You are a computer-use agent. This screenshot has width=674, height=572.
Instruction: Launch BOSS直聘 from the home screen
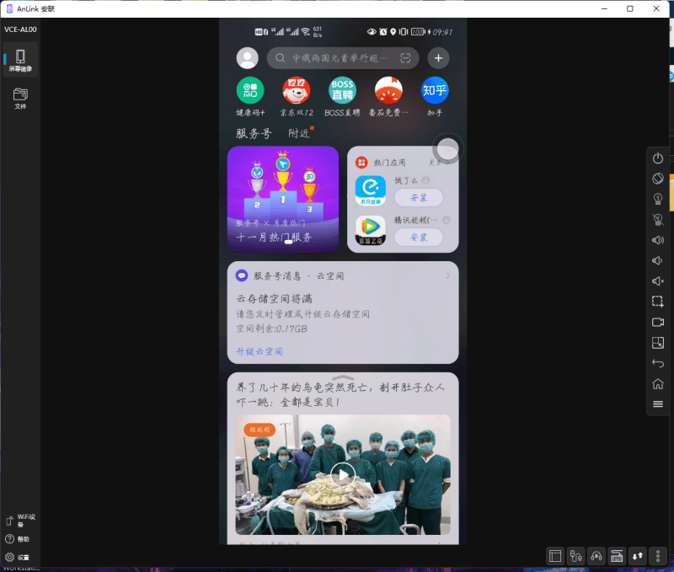[x=342, y=90]
